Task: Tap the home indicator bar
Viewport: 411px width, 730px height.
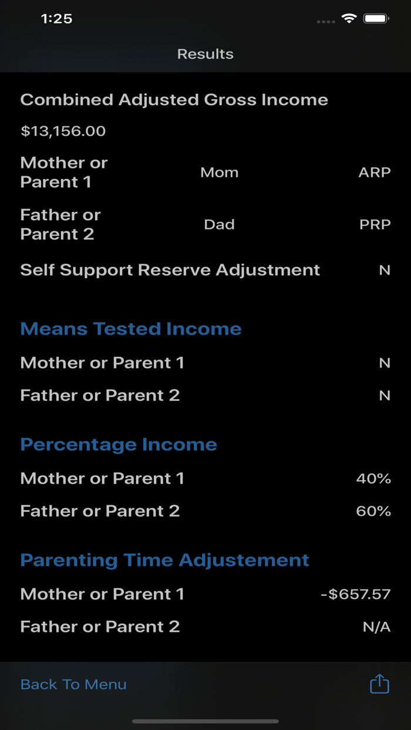Action: point(206,722)
